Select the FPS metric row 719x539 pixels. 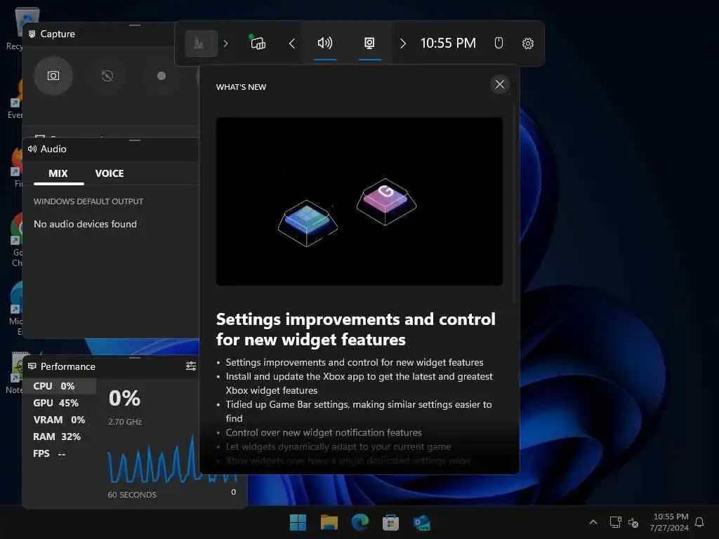[60, 454]
